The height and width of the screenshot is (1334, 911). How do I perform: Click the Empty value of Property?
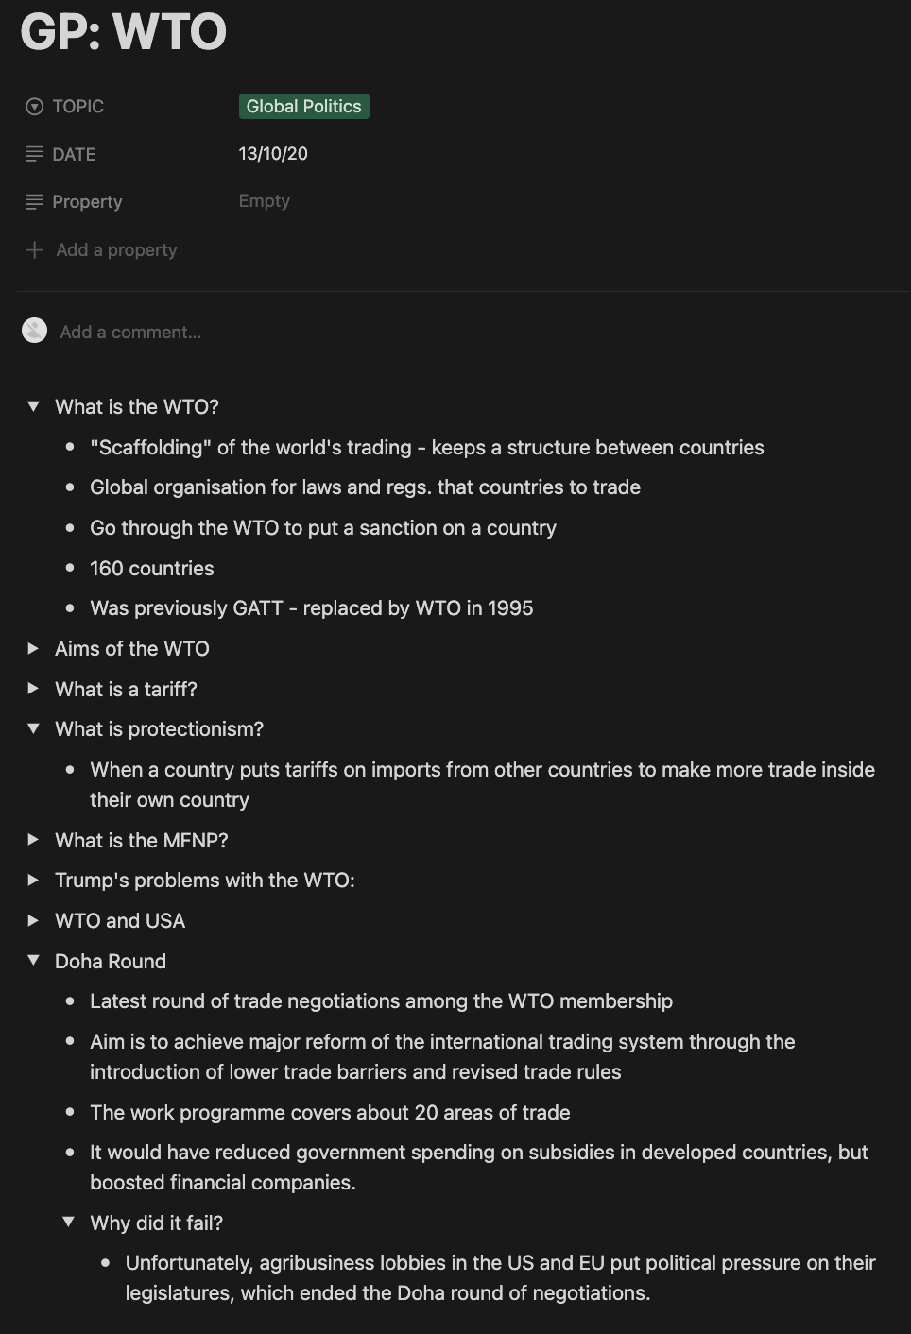point(265,201)
